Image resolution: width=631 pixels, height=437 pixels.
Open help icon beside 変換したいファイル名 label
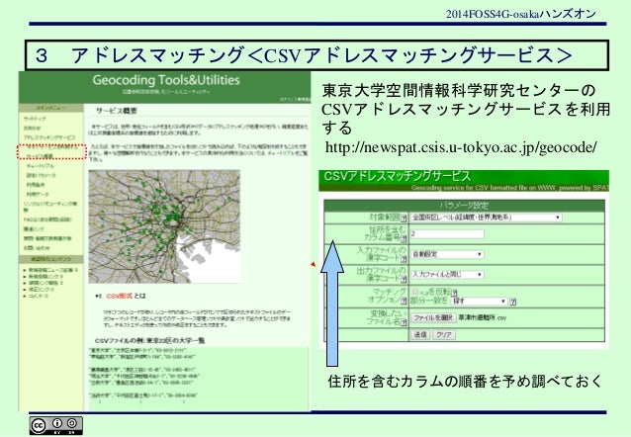404,322
